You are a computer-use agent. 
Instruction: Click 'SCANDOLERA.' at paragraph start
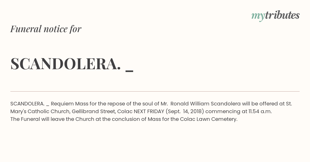click(27, 104)
